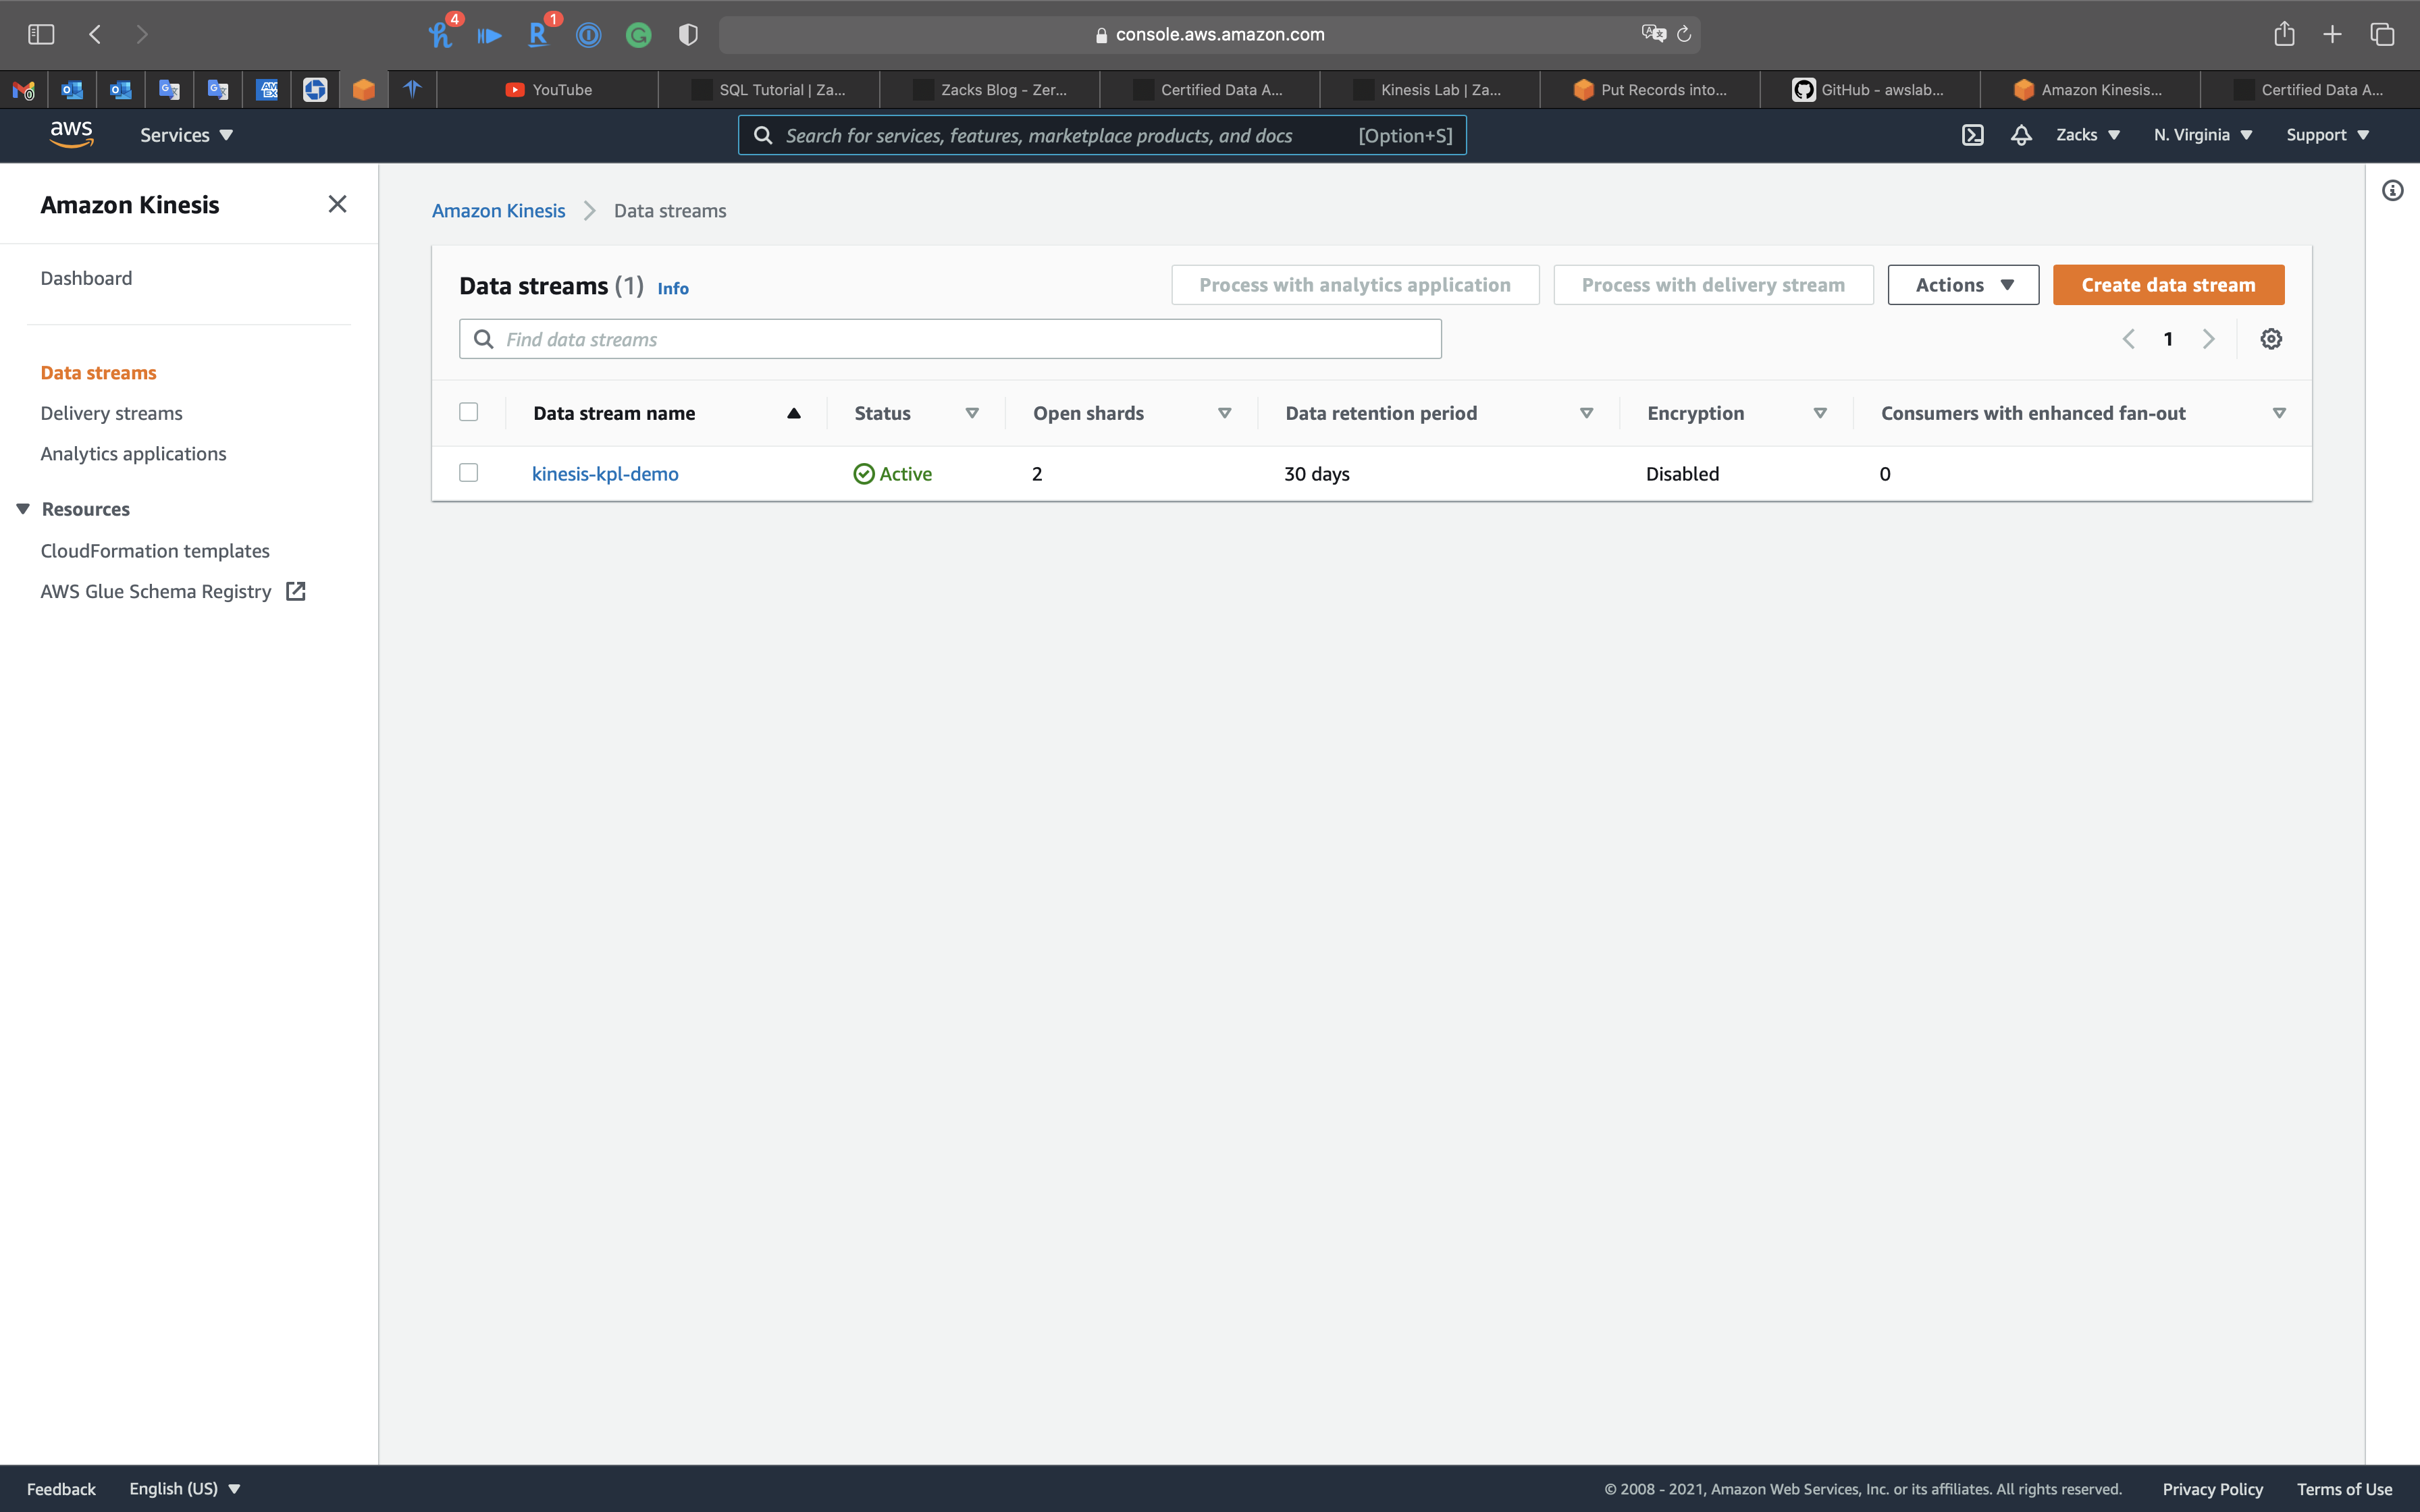Open AWS CloudShell icon in header

1972,135
